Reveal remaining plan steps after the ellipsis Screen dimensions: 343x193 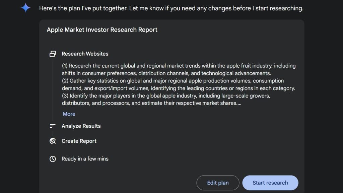(x=69, y=114)
